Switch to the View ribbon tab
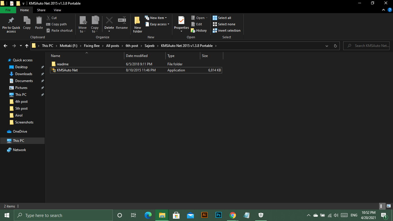This screenshot has width=393, height=221. [57, 10]
